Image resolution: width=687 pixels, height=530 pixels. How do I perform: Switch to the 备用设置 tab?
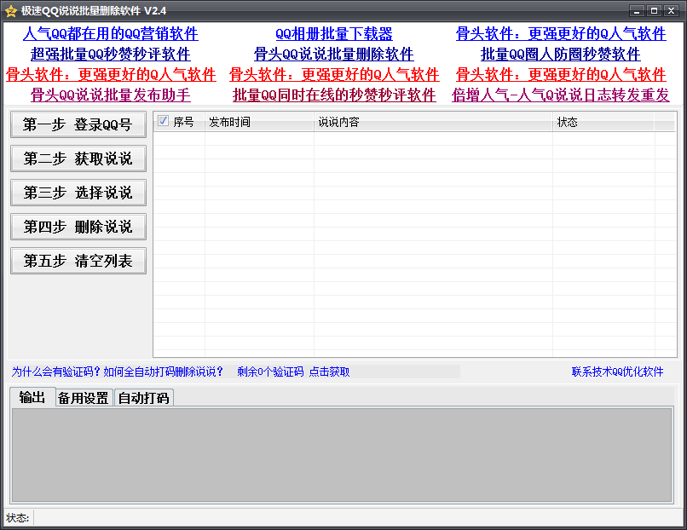(x=84, y=398)
